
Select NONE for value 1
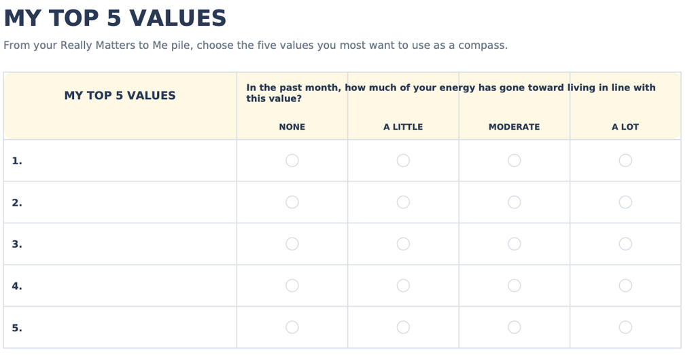click(292, 160)
